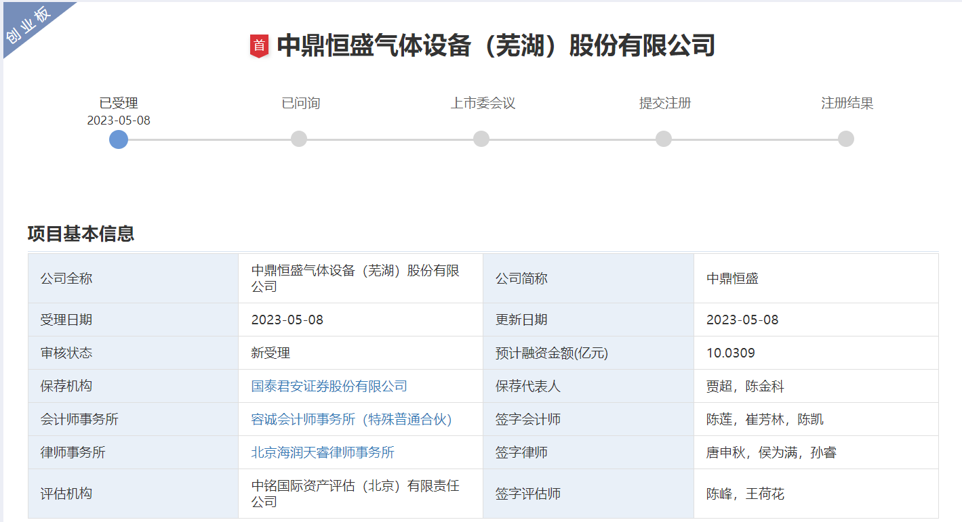
Task: Click the 签字律师 label cell
Action: pos(588,452)
